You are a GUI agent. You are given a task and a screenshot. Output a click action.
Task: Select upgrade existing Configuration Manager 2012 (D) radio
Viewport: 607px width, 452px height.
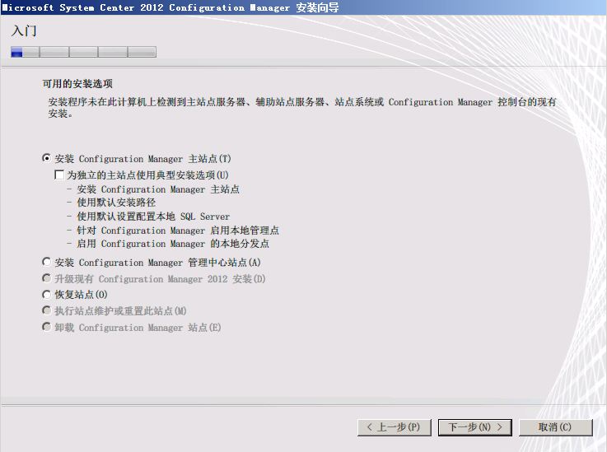point(46,278)
